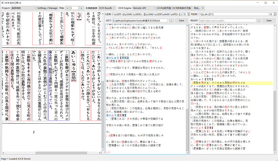Browse for LEFT file using the ... button
The image size is (278, 161).
point(170,20)
